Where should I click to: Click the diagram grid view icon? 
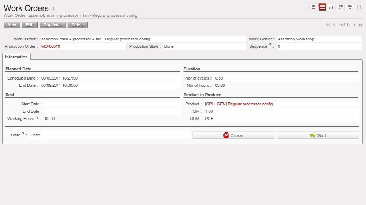(359, 7)
